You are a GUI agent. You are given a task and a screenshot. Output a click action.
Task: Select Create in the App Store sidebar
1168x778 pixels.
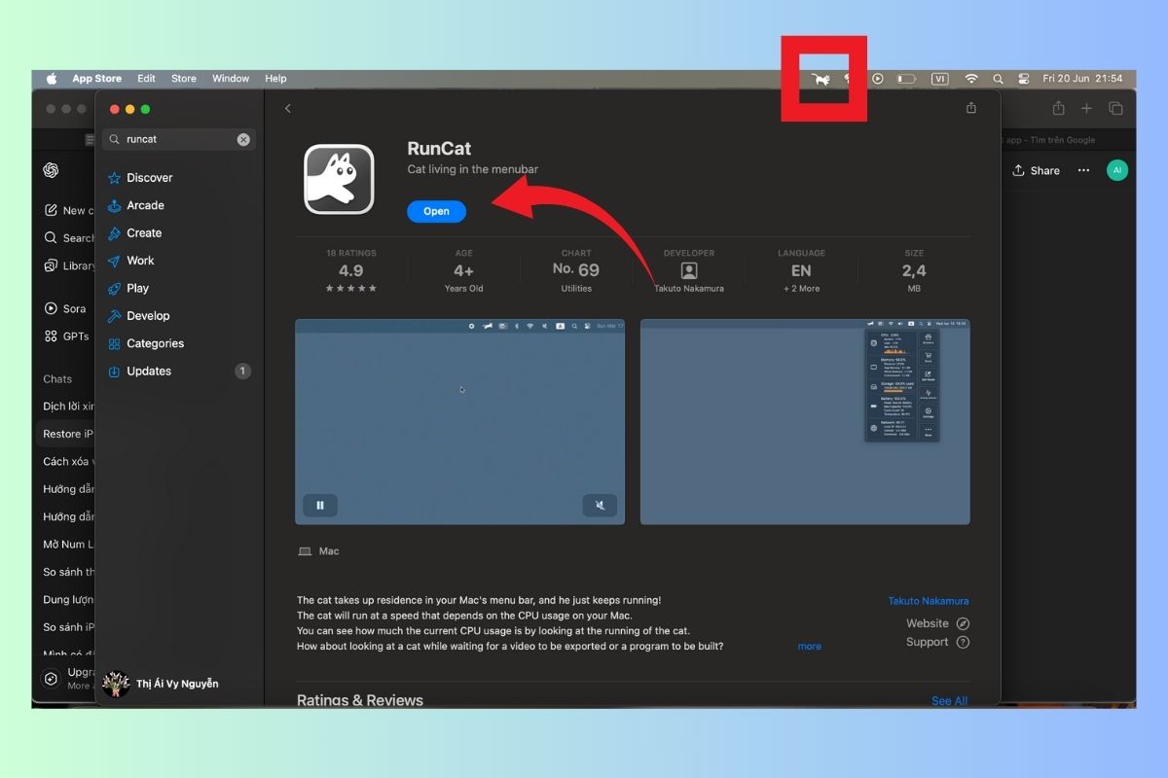pos(179,233)
